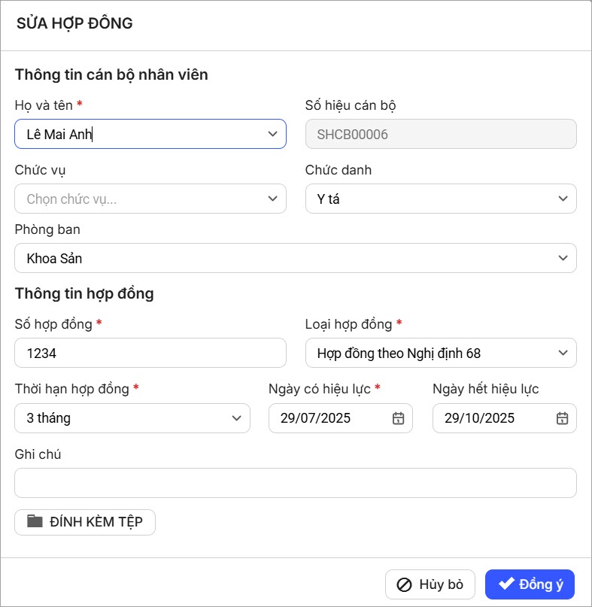Click the Đồng ý confirm button

(x=530, y=584)
